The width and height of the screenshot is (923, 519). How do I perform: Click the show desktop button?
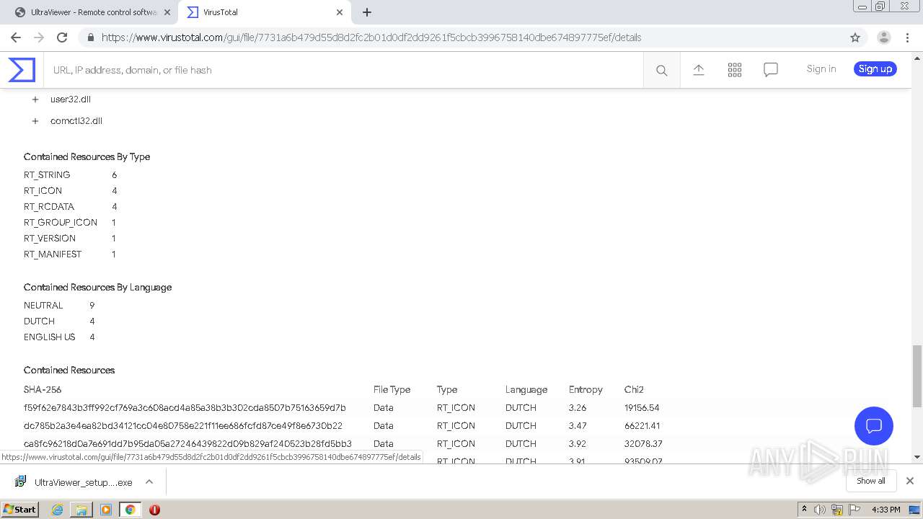tap(914, 510)
